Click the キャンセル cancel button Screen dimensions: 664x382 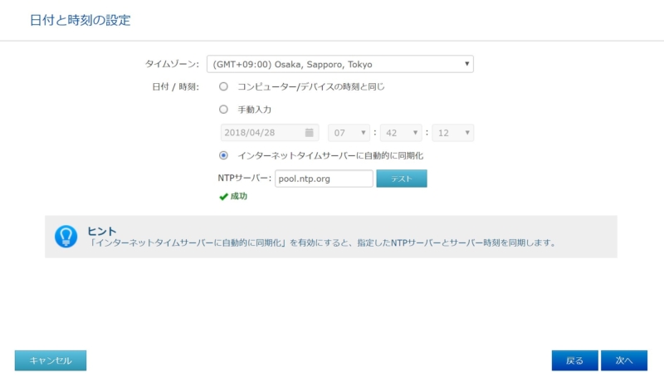tap(51, 360)
